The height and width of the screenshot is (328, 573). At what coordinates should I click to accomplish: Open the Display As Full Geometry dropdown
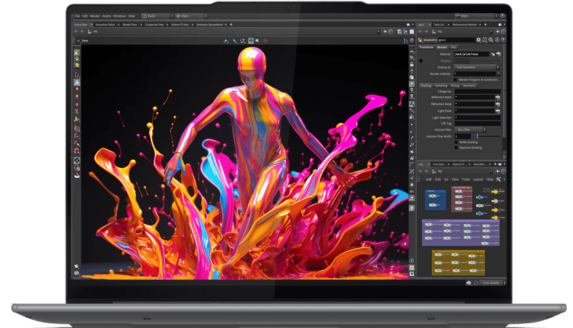pos(476,67)
